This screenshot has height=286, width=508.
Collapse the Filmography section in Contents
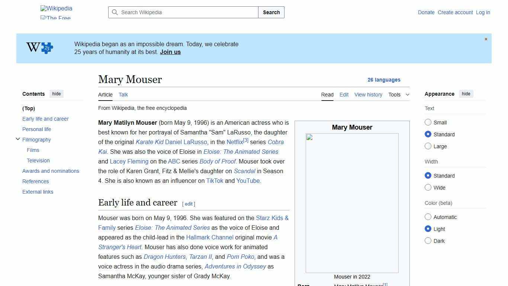pos(18,139)
